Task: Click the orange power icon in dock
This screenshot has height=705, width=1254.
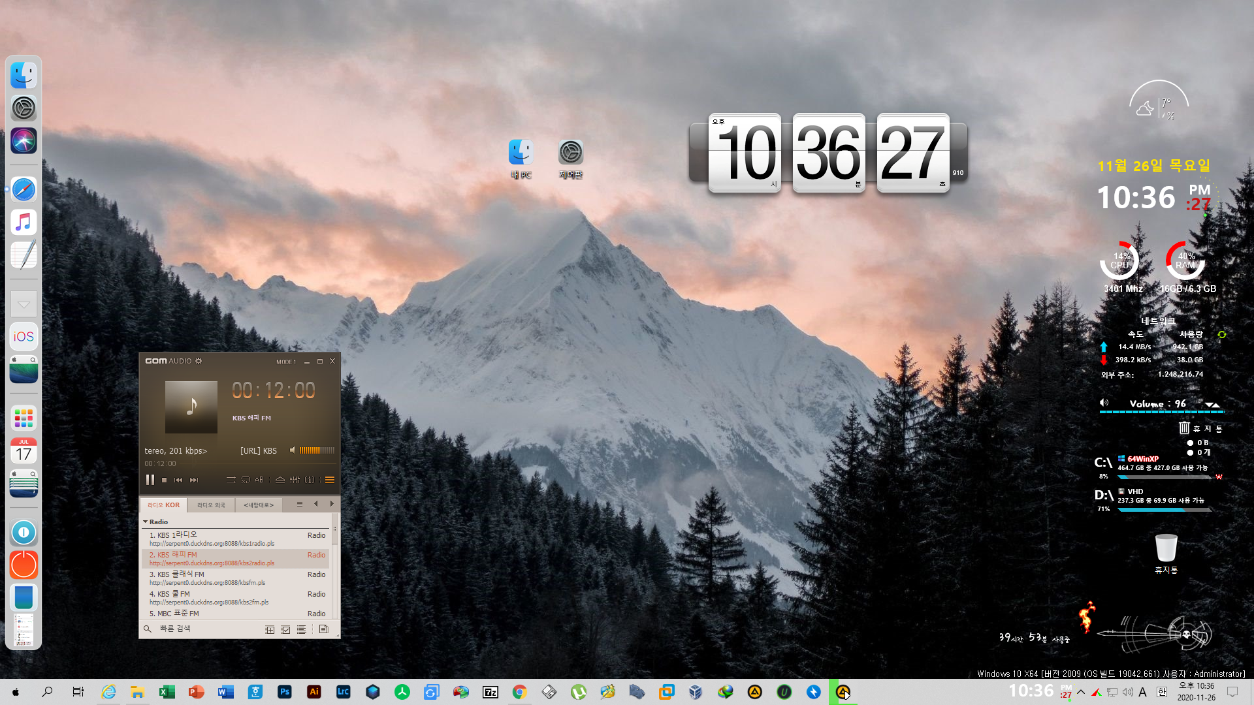Action: point(24,565)
